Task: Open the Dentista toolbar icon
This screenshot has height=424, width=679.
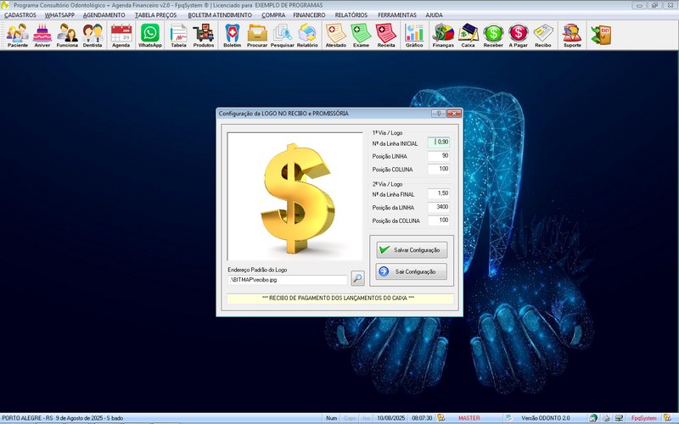Action: pyautogui.click(x=93, y=35)
